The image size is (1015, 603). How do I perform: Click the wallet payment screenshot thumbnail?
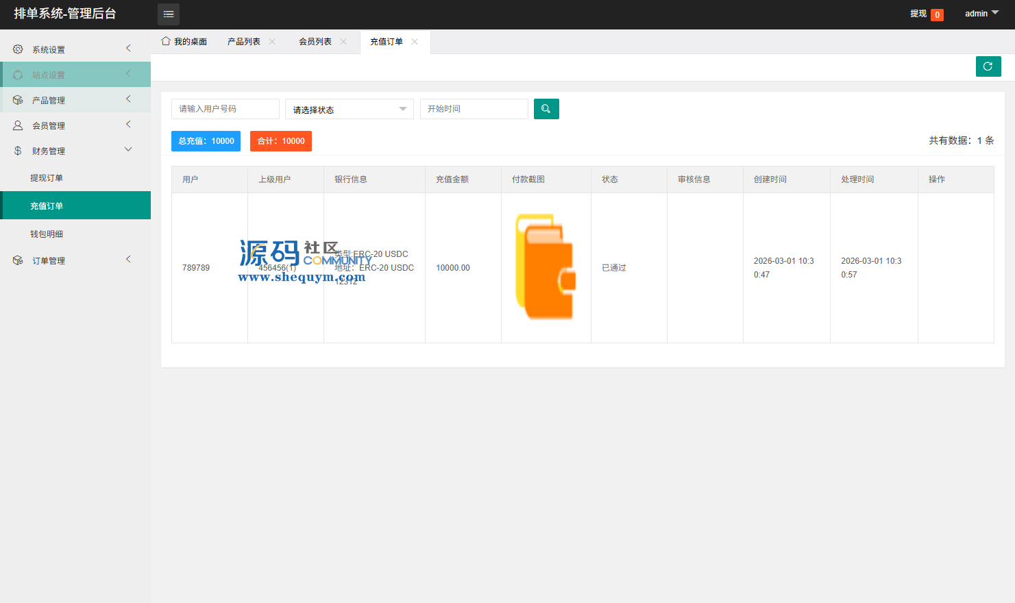click(546, 267)
